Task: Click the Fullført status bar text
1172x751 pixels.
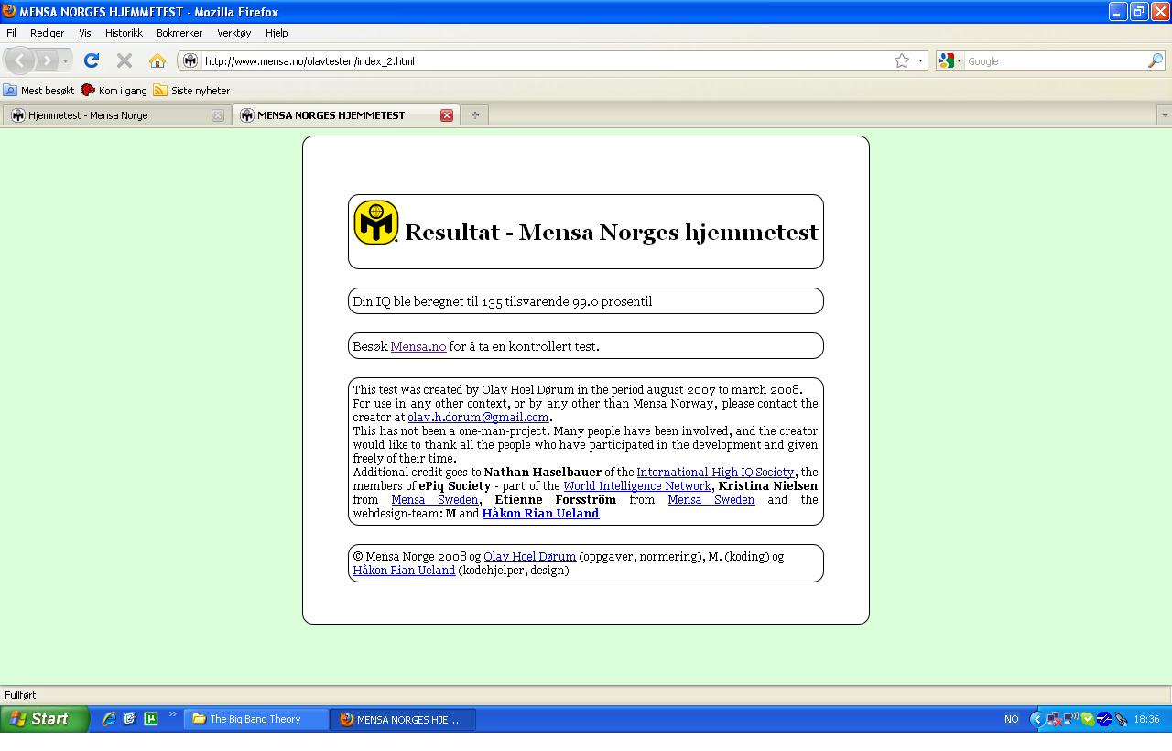Action: pyautogui.click(x=20, y=694)
